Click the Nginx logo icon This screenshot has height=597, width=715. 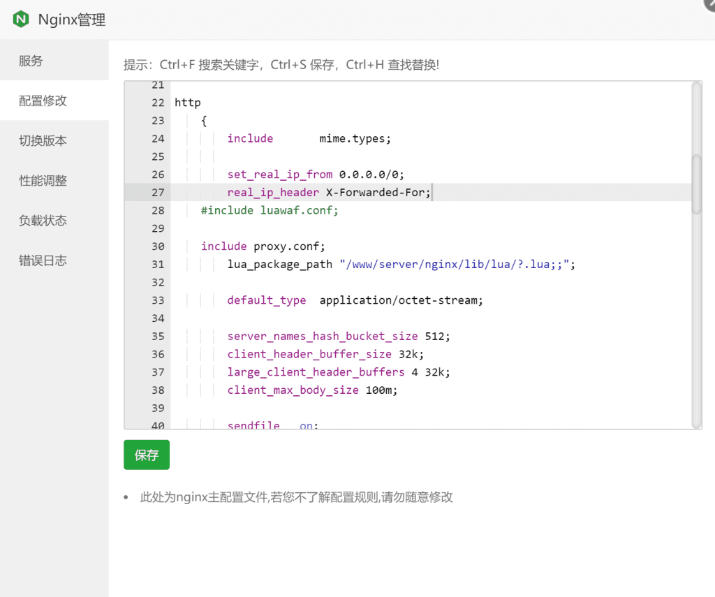click(21, 20)
